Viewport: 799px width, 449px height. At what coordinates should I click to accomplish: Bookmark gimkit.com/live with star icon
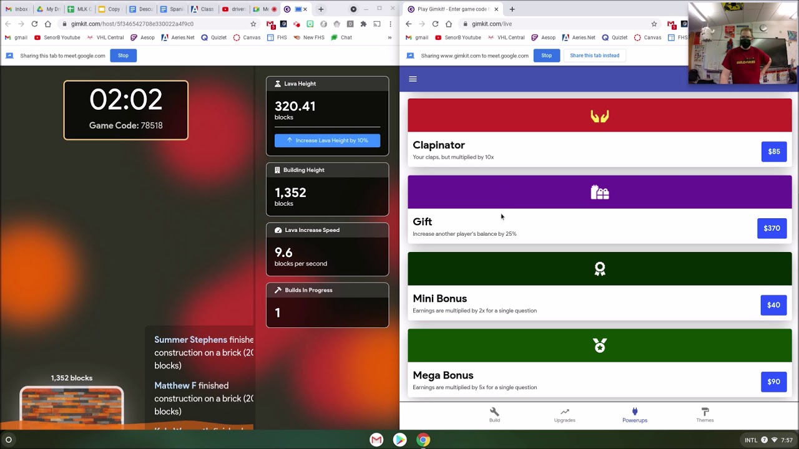pos(654,24)
